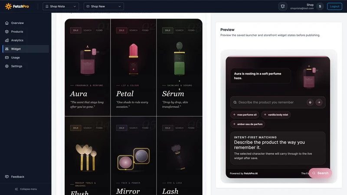
Task: Choose the Petal lipstick character theme
Action: 134,68
